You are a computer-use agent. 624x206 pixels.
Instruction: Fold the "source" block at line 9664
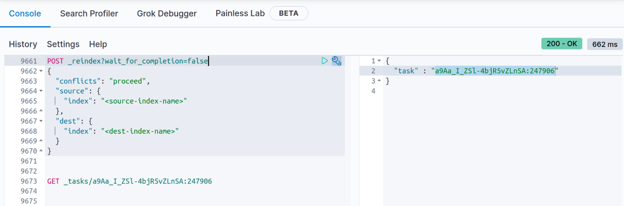pyautogui.click(x=41, y=91)
